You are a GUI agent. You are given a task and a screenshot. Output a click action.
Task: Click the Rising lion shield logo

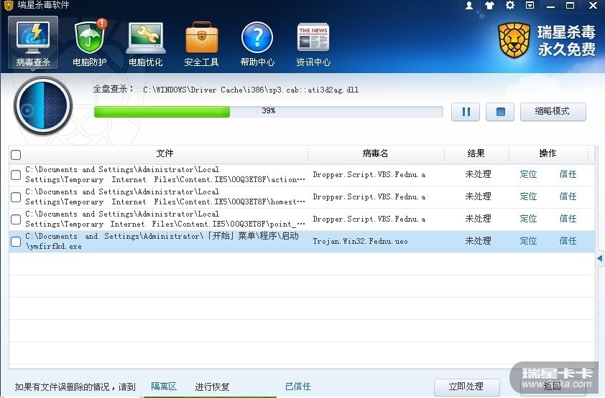coord(514,40)
